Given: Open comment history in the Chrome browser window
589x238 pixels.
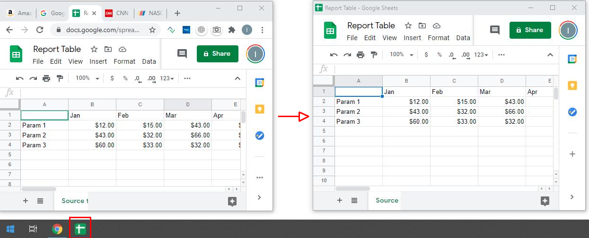Looking at the screenshot, I should tap(182, 54).
